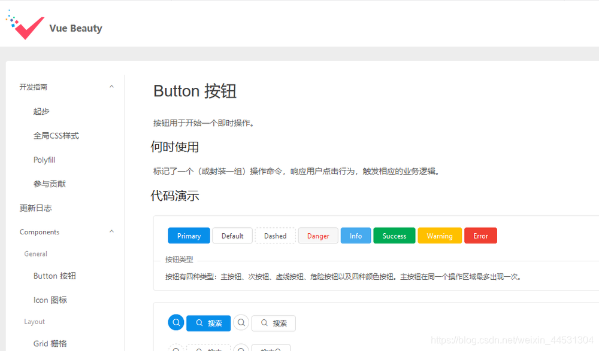The image size is (599, 351).
Task: Click the blue 搜索 button with magnifier icon
Action: point(208,323)
